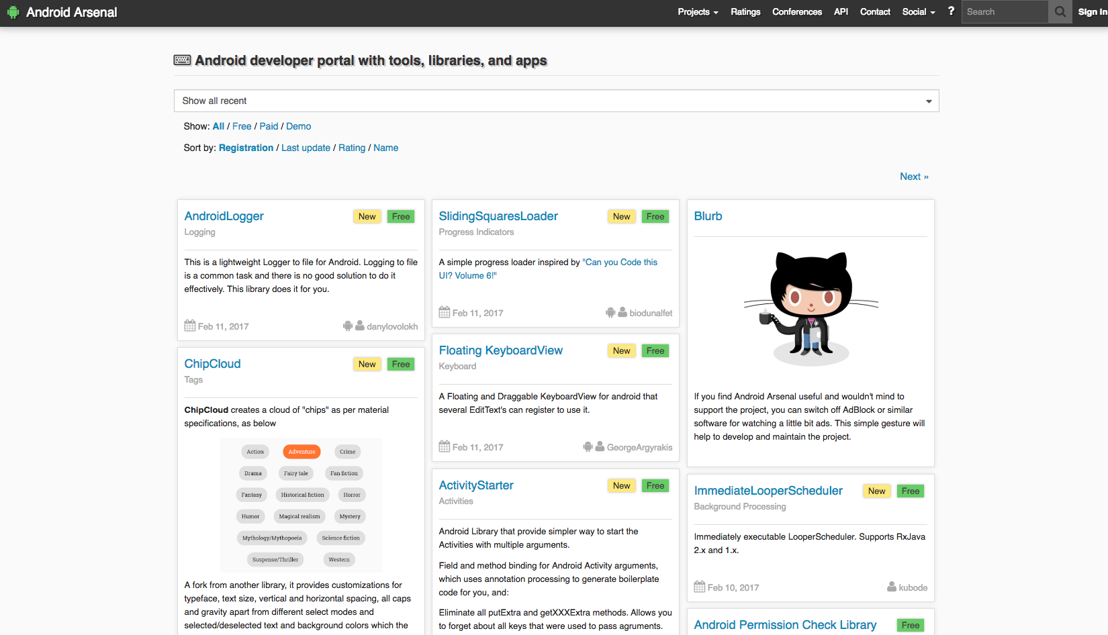Image resolution: width=1108 pixels, height=635 pixels.
Task: Click the New badge on ImmediateLooperScheduler
Action: tap(877, 491)
